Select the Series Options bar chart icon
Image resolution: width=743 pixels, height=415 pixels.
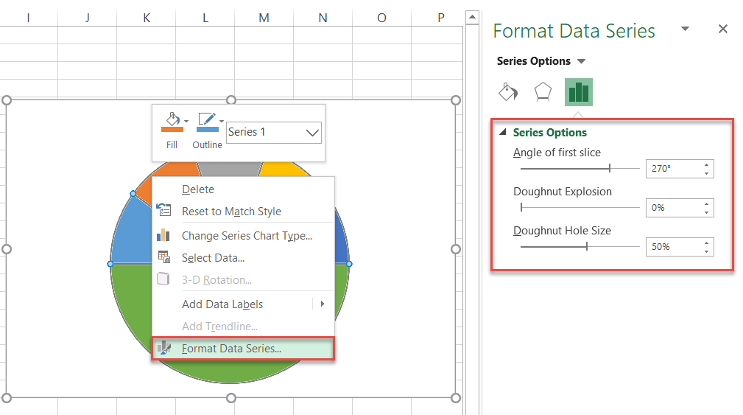pos(578,92)
